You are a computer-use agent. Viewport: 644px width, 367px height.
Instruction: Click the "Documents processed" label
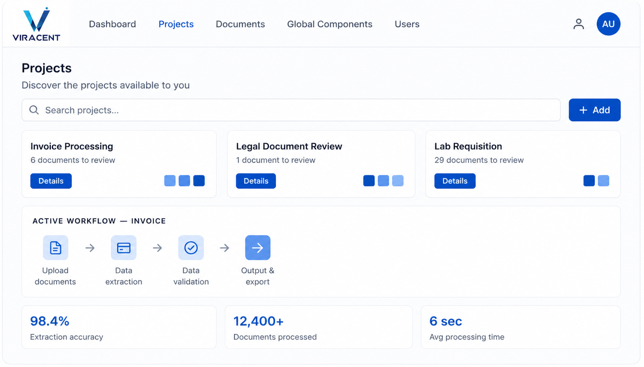click(x=275, y=337)
